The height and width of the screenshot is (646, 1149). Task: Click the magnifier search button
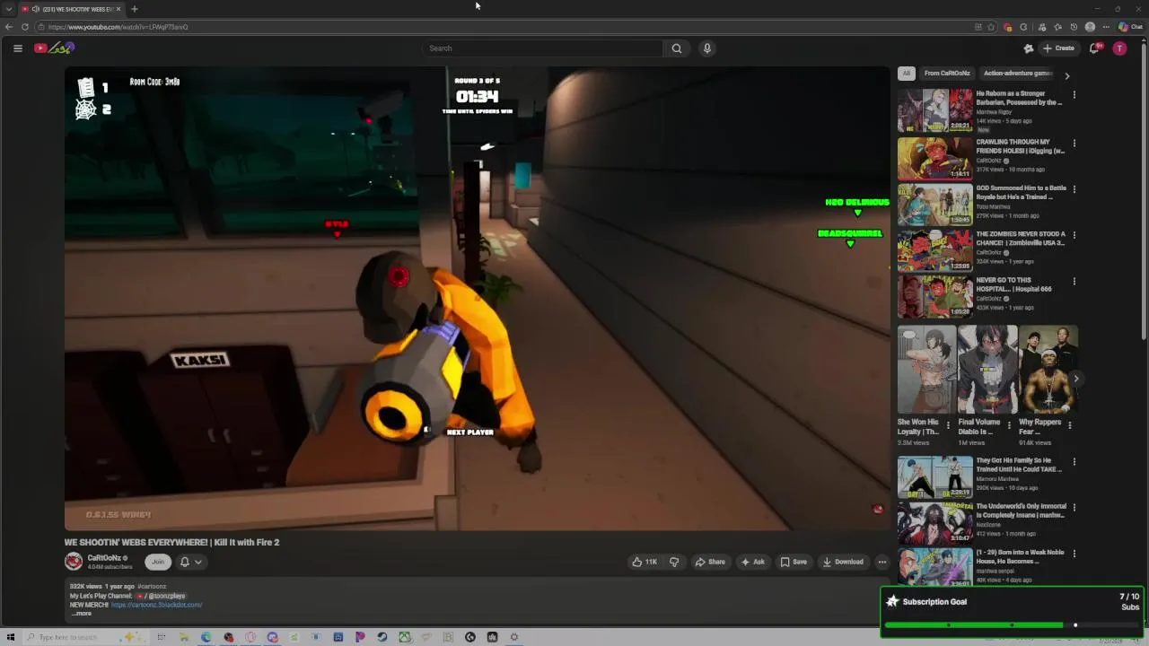pyautogui.click(x=677, y=48)
